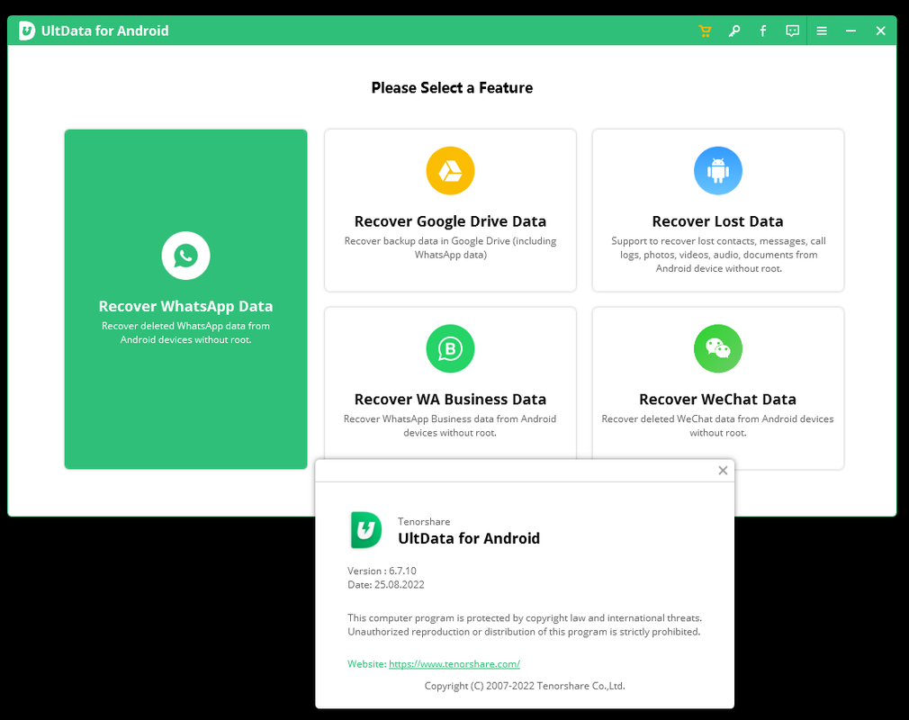The height and width of the screenshot is (720, 909).
Task: Click the Android robot icon
Action: pos(717,171)
